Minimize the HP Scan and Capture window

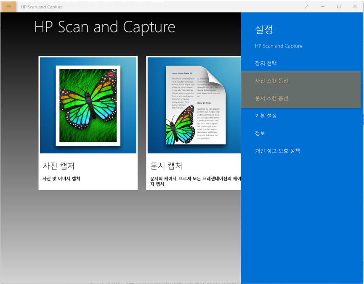(322, 7)
